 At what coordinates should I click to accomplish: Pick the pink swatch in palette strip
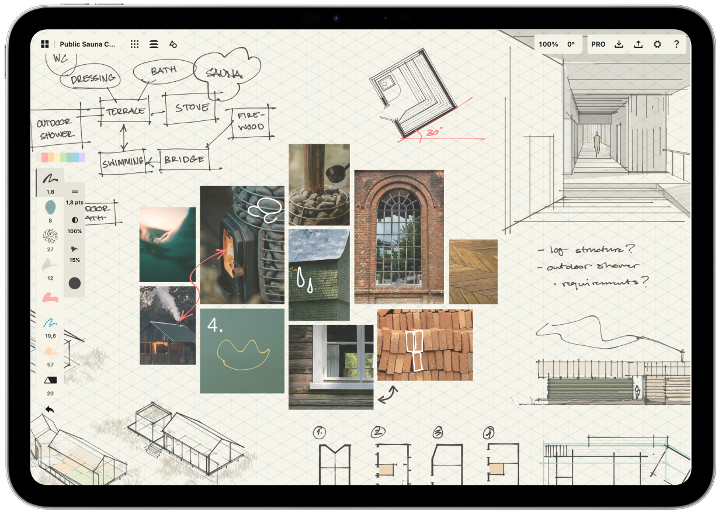click(45, 157)
